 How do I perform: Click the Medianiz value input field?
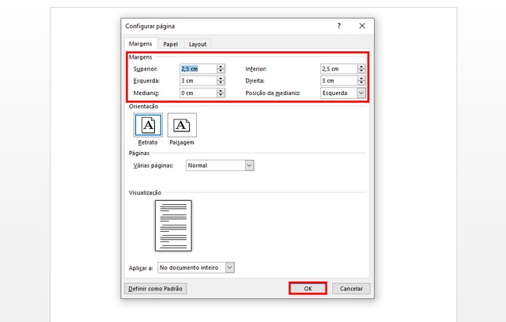pos(198,93)
